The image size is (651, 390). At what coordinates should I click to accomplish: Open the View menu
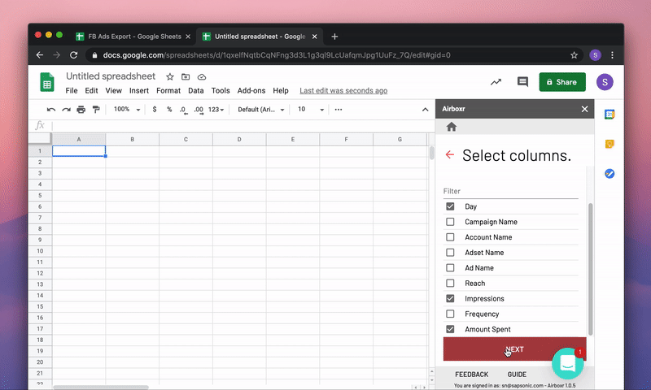point(113,90)
